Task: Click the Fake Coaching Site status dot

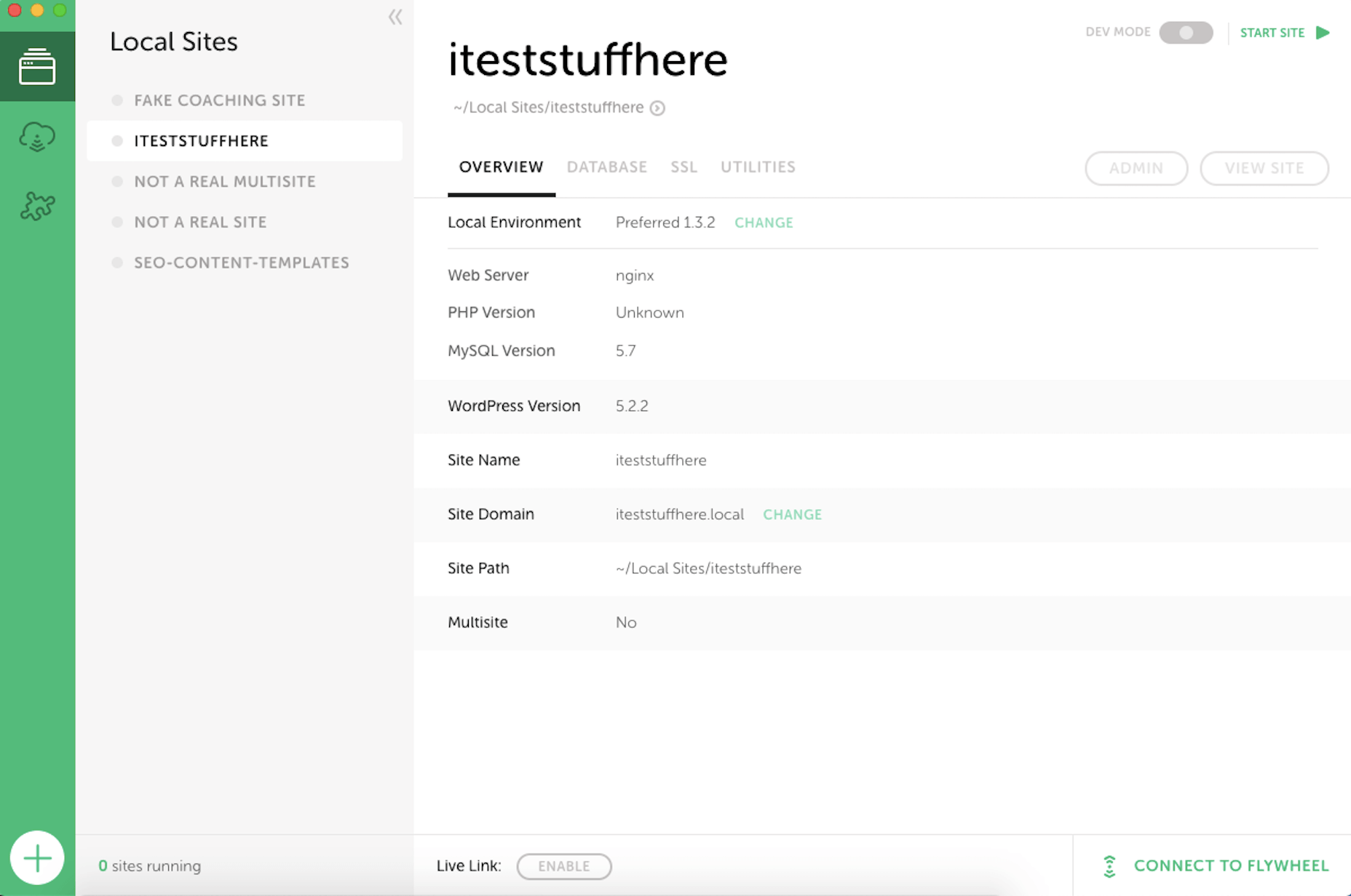Action: coord(117,100)
